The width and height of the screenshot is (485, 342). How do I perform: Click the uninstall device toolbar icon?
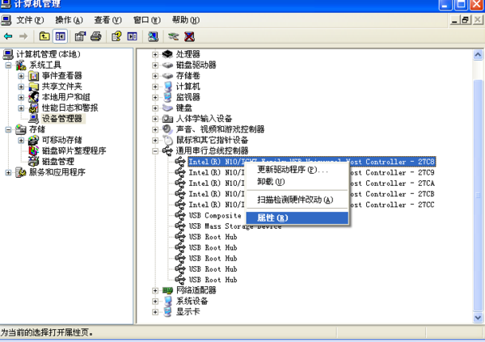(190, 36)
